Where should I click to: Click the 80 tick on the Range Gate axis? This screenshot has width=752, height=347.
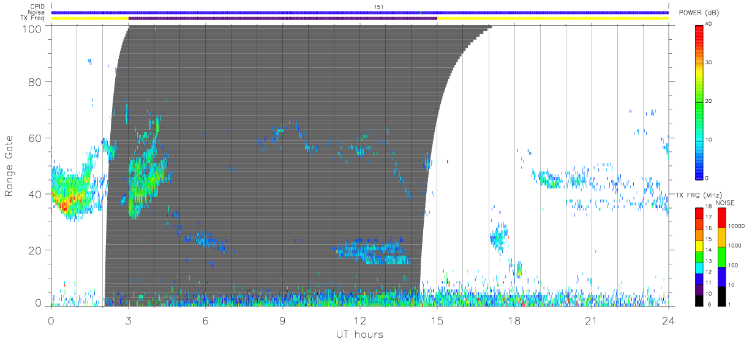click(35, 81)
